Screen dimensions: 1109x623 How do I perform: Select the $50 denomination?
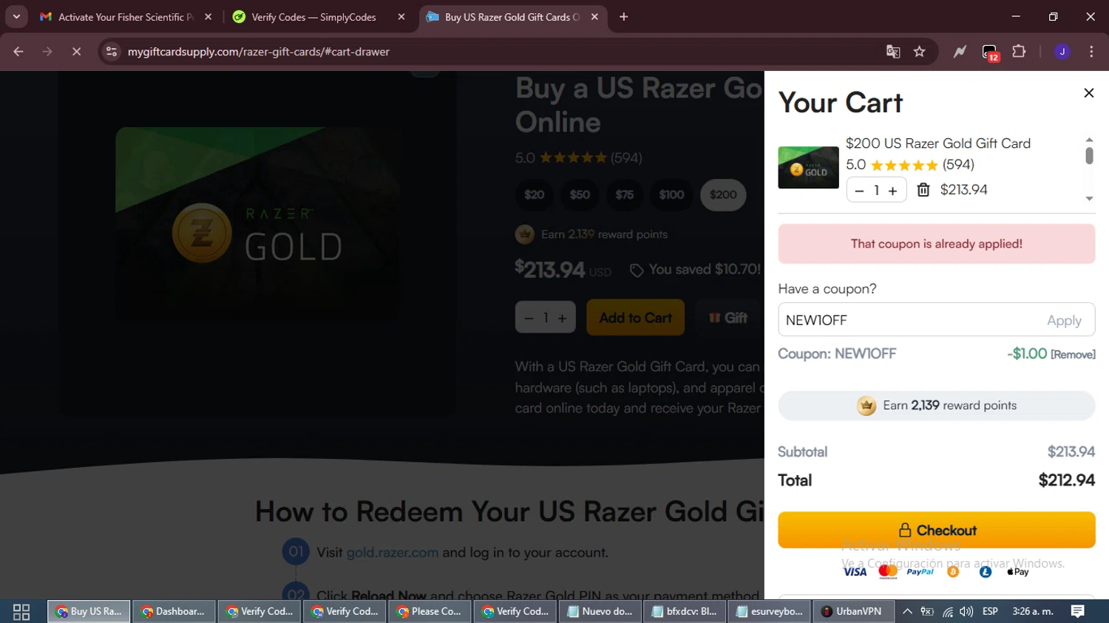pos(580,195)
